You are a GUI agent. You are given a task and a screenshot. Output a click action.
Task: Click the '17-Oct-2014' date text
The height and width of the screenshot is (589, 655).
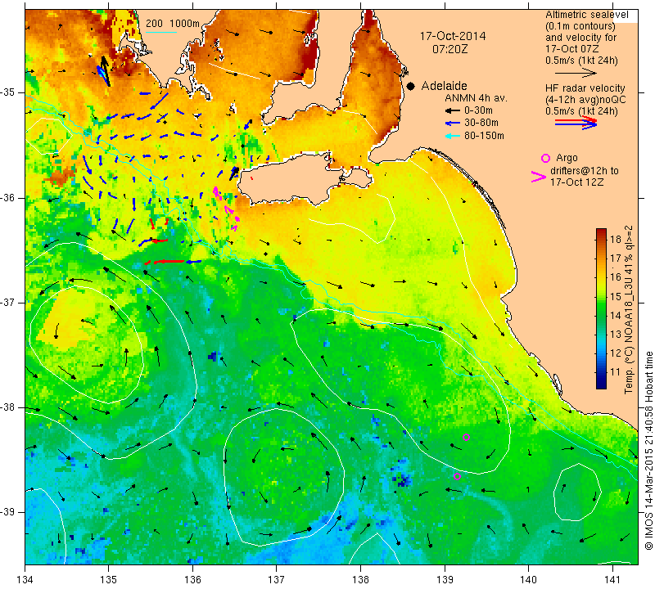click(453, 36)
